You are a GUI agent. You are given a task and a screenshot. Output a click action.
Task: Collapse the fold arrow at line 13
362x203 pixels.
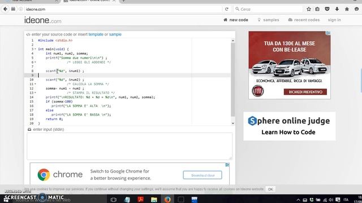click(35, 92)
